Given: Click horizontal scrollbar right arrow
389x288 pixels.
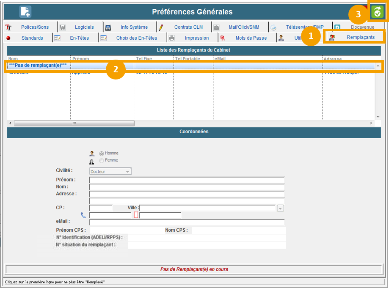Looking at the screenshot, I should click(x=371, y=123).
